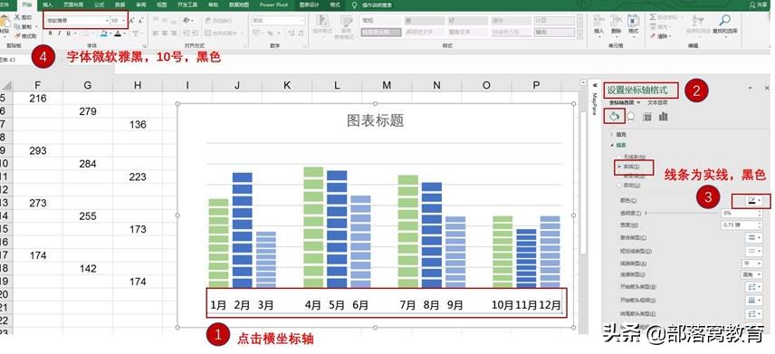The width and height of the screenshot is (775, 354).
Task: Click the horizontal axis label 5月
Action: pyautogui.click(x=337, y=305)
